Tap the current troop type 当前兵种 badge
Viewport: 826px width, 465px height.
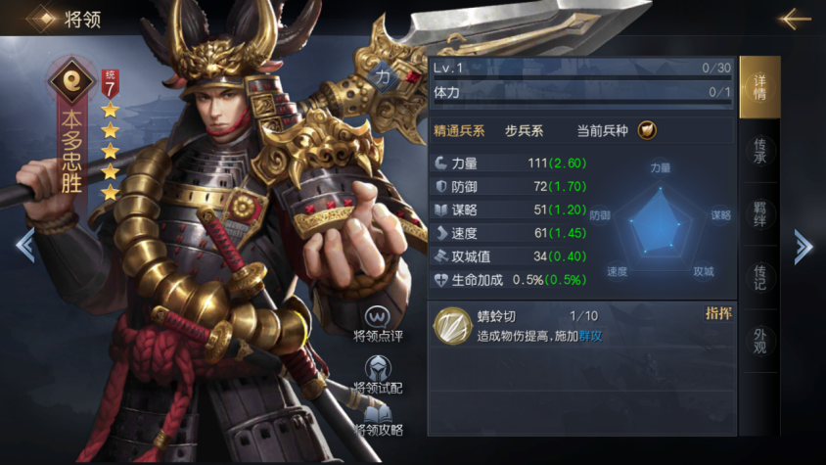click(647, 130)
